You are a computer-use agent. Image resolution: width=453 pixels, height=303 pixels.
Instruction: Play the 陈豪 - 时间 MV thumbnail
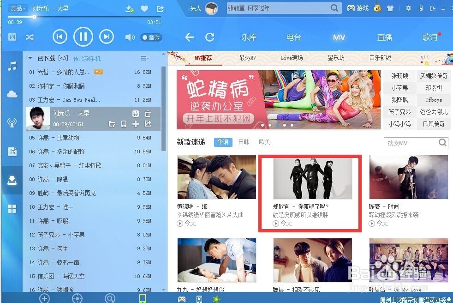click(409, 177)
